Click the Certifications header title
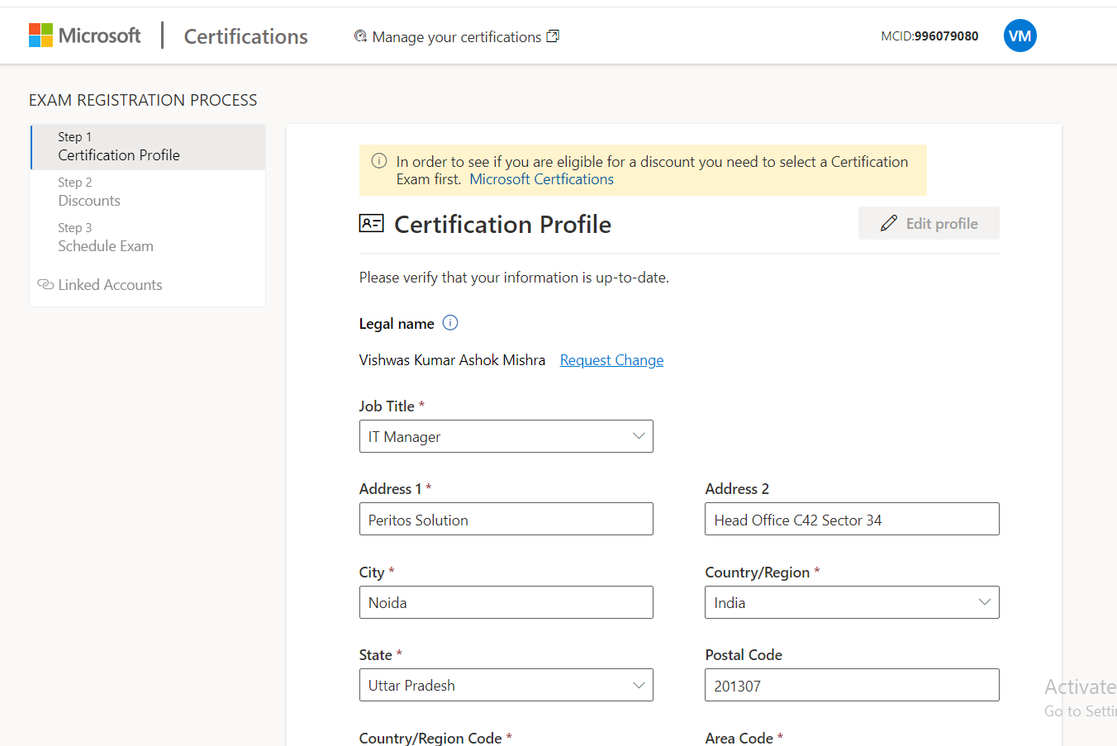The image size is (1117, 746). [245, 36]
